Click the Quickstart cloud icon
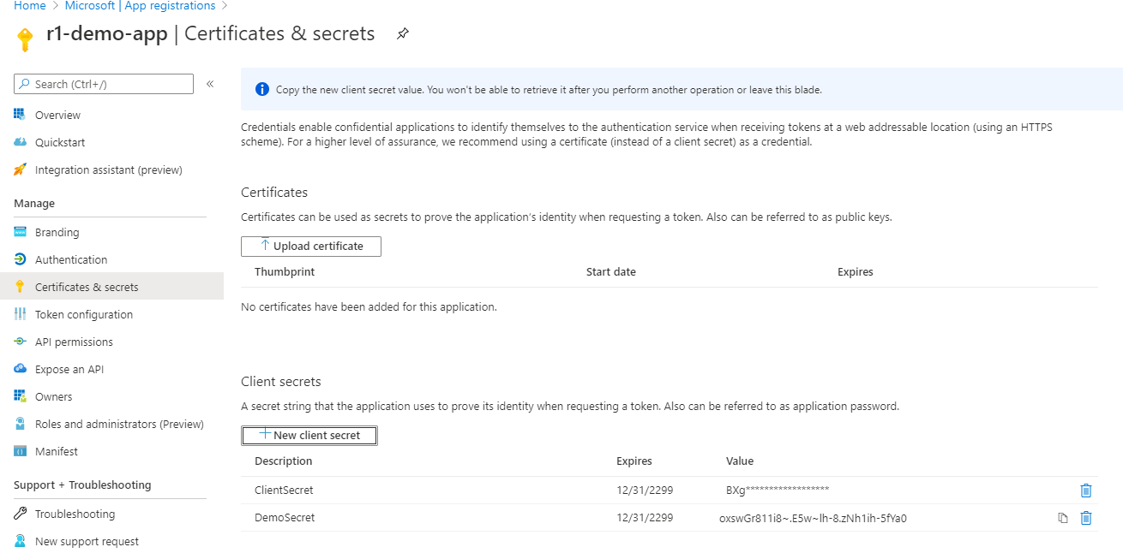Viewport: 1123px width, 553px height. (x=20, y=142)
